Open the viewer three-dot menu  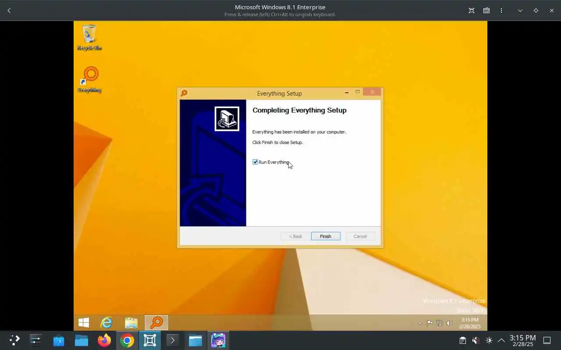(501, 10)
